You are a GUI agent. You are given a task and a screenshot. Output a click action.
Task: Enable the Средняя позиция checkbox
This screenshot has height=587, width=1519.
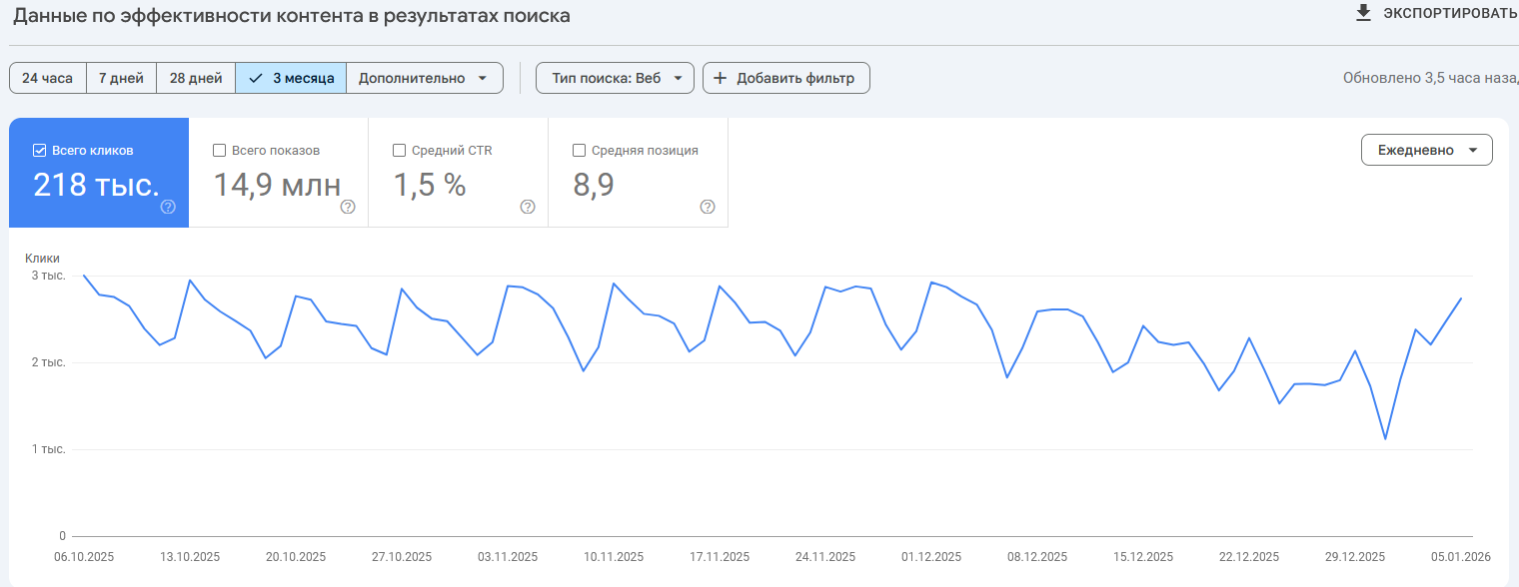point(579,151)
